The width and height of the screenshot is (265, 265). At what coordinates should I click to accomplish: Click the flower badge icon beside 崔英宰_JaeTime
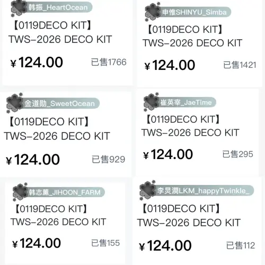[151, 102]
